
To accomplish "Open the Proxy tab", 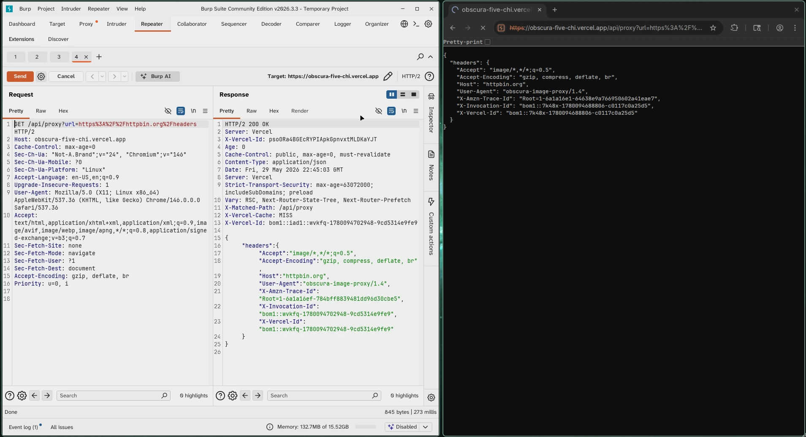I will click(x=86, y=24).
